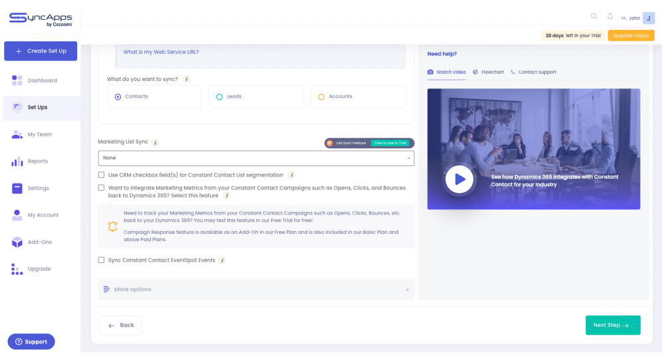Open notifications bell icon

click(x=610, y=16)
